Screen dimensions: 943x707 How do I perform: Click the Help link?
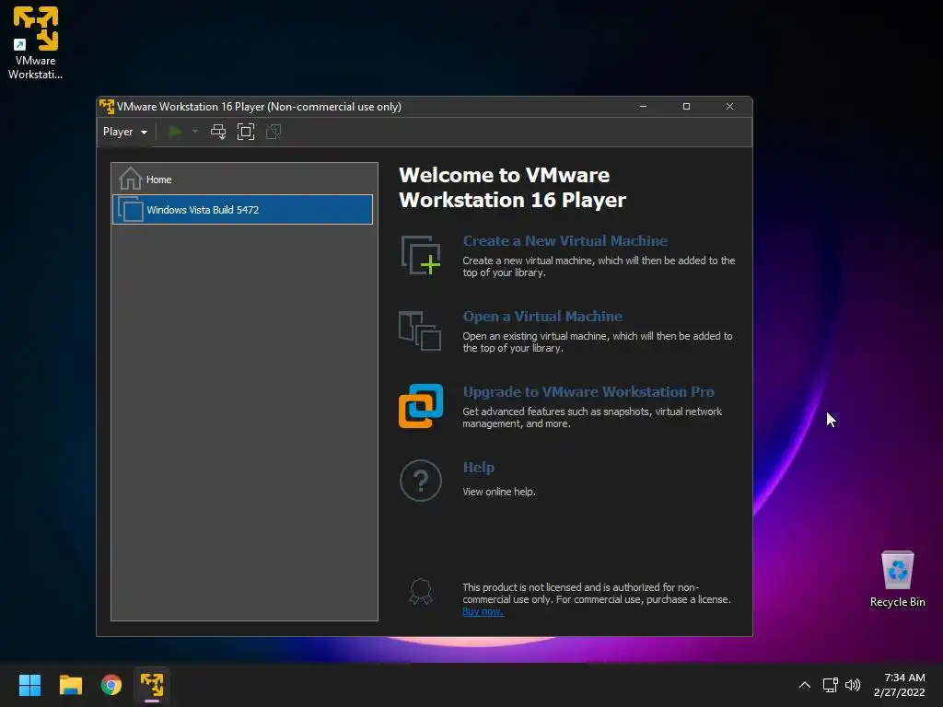(479, 467)
